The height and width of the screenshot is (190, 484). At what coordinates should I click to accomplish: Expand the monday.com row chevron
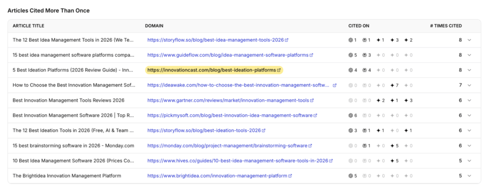(x=469, y=146)
